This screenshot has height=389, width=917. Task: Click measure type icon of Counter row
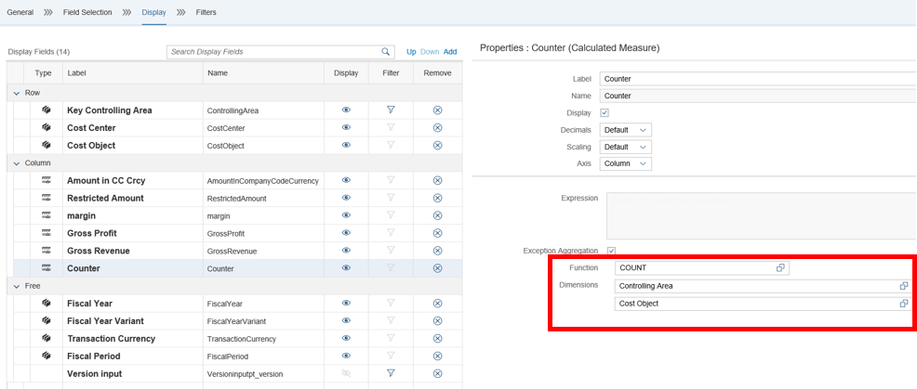47,268
